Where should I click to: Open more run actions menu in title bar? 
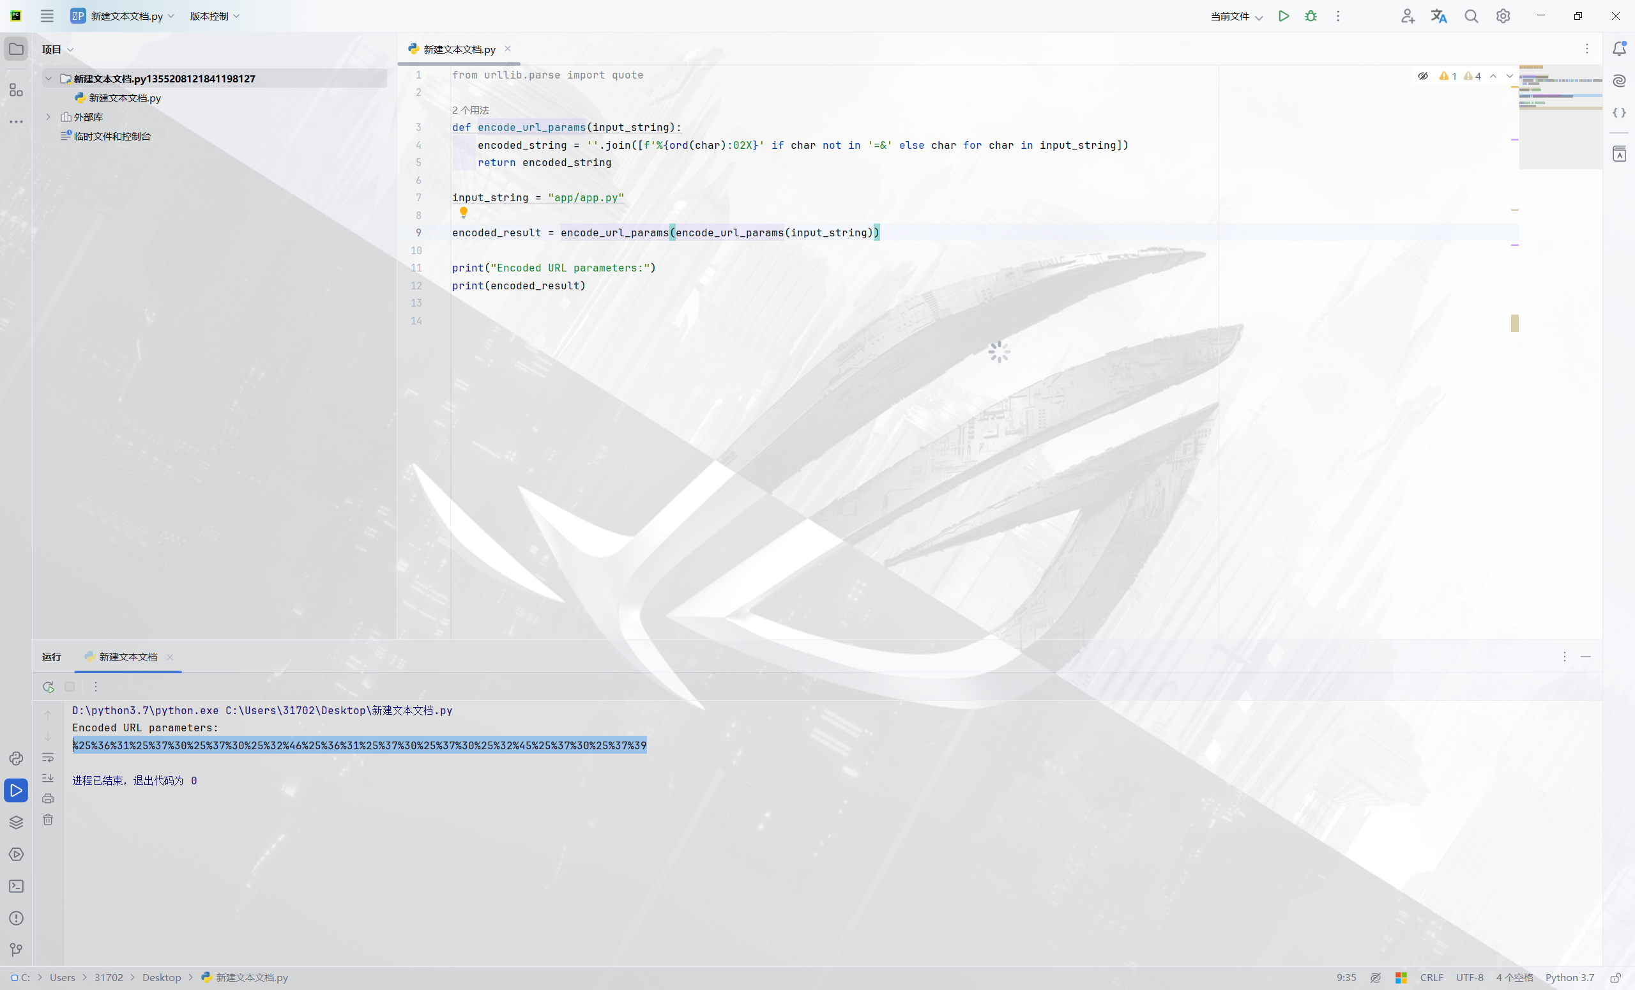tap(1338, 16)
